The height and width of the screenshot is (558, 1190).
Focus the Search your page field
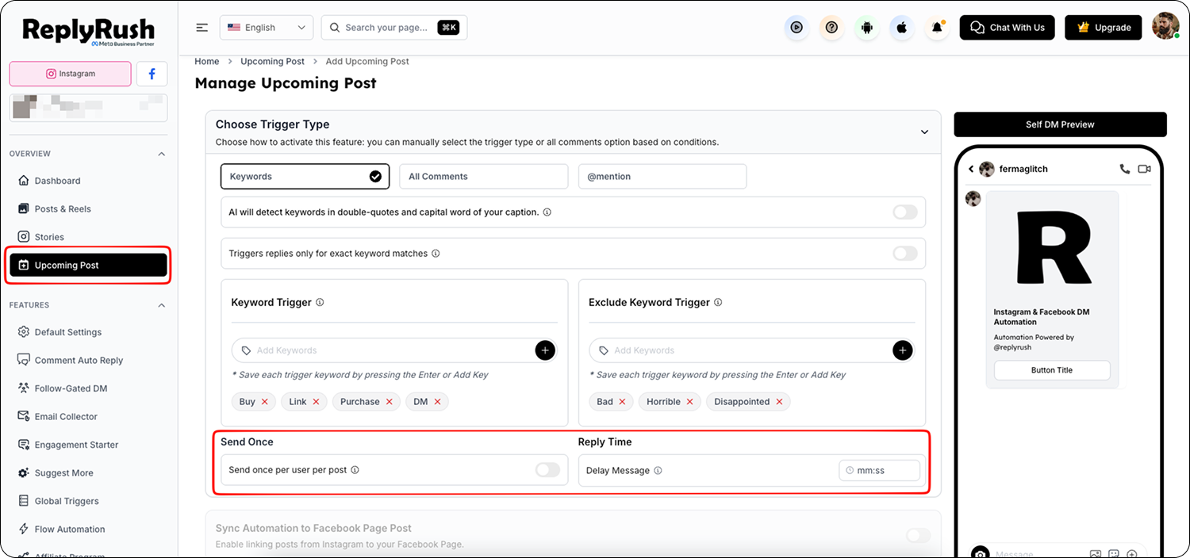394,28
